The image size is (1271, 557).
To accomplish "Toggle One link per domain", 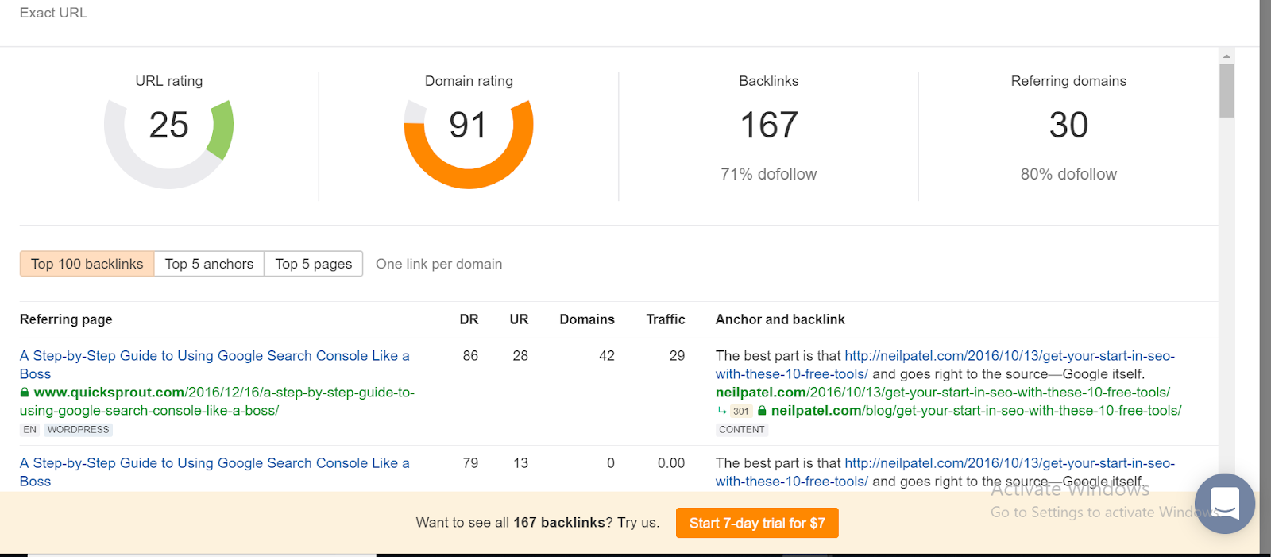I will tap(438, 264).
